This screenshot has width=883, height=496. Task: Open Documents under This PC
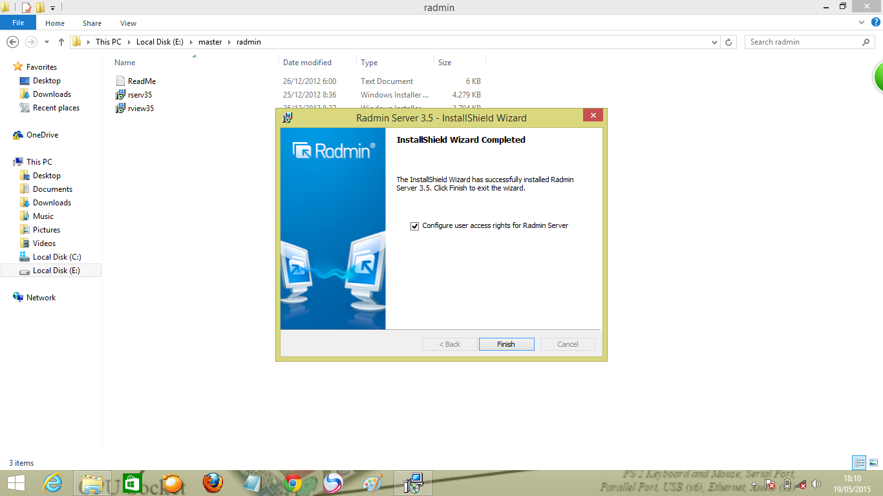coord(52,189)
